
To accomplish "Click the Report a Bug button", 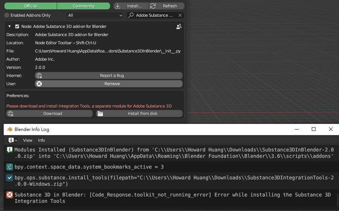I will 109,76.
